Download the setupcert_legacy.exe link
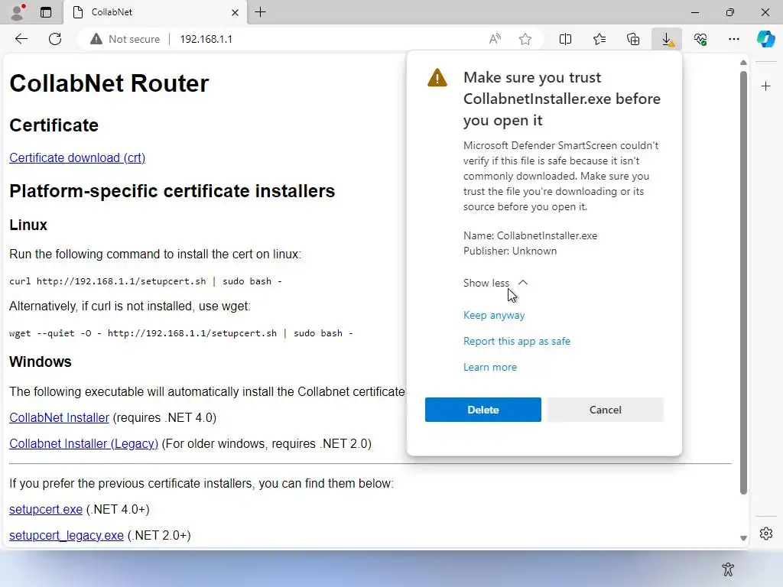 pos(67,536)
